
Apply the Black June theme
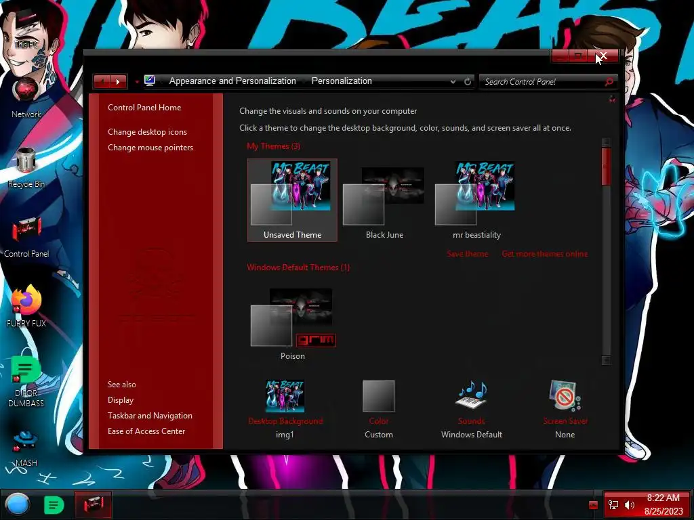[384, 200]
